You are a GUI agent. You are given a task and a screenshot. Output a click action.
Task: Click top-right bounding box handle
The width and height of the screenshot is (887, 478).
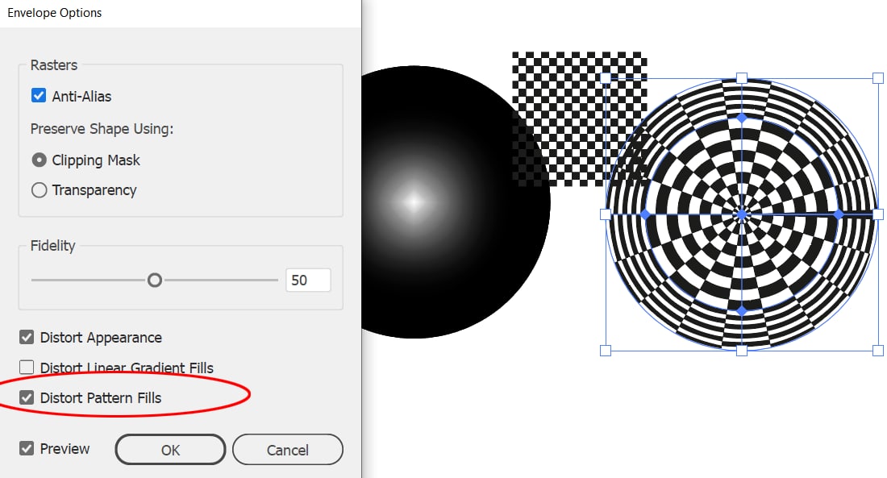point(877,78)
